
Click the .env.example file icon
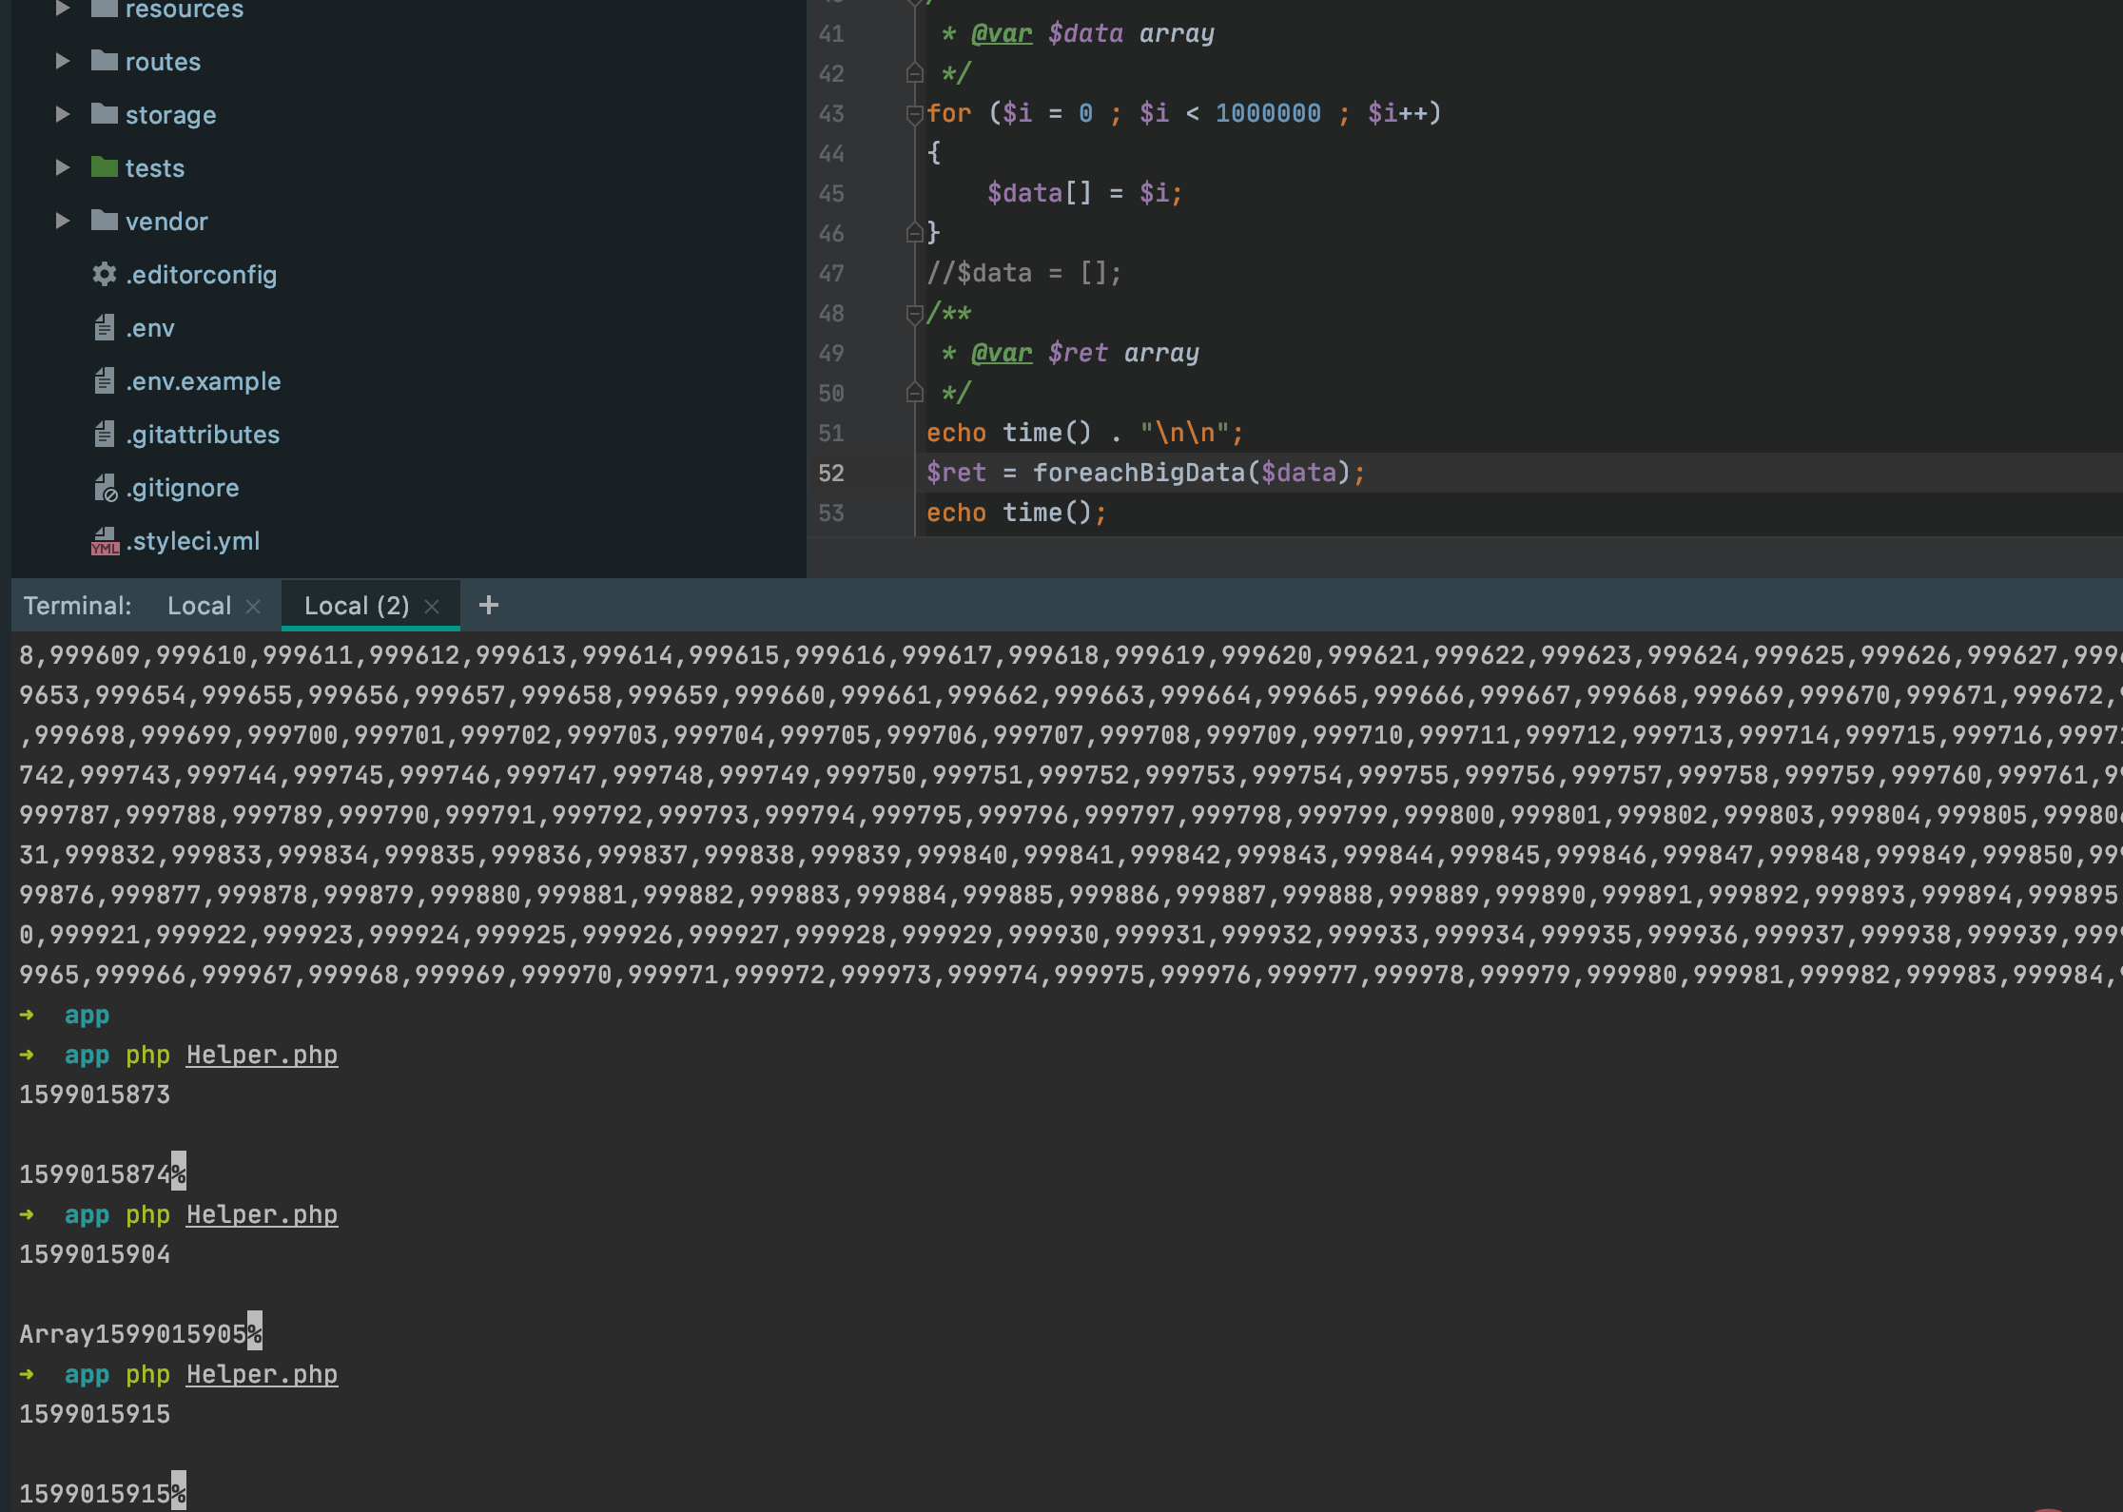pos(104,381)
